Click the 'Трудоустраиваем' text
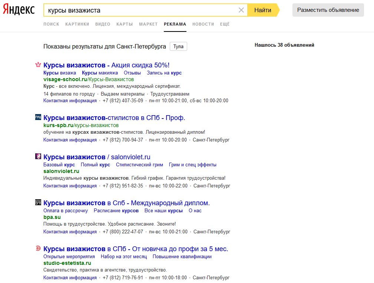The width and height of the screenshot is (374, 283). point(170,94)
